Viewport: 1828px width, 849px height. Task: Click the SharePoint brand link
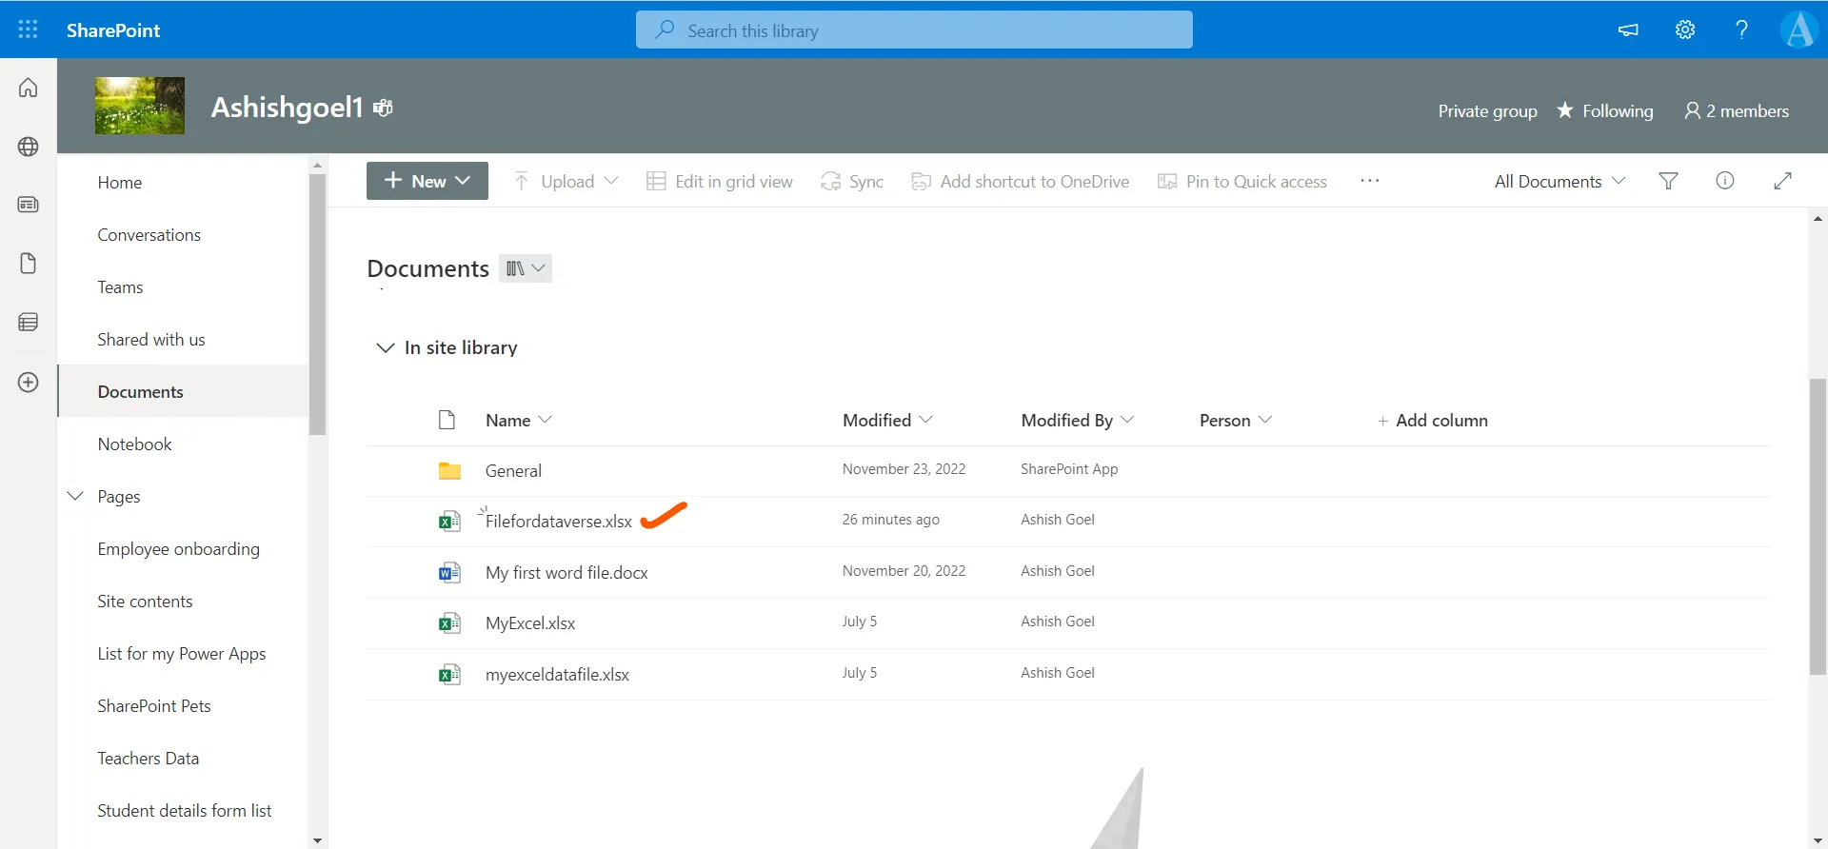coord(113,30)
